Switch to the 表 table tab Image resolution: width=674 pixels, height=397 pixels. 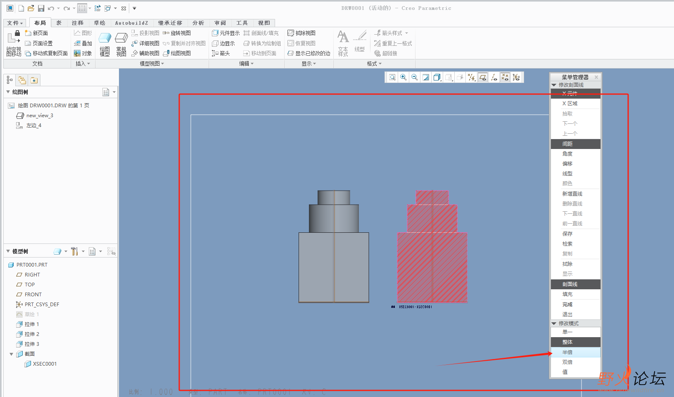click(x=59, y=23)
